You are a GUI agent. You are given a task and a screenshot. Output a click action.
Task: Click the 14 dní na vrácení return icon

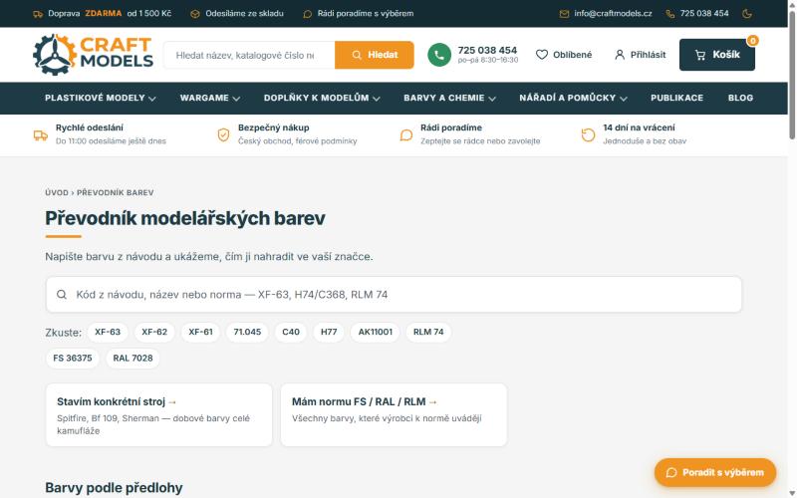pyautogui.click(x=588, y=134)
